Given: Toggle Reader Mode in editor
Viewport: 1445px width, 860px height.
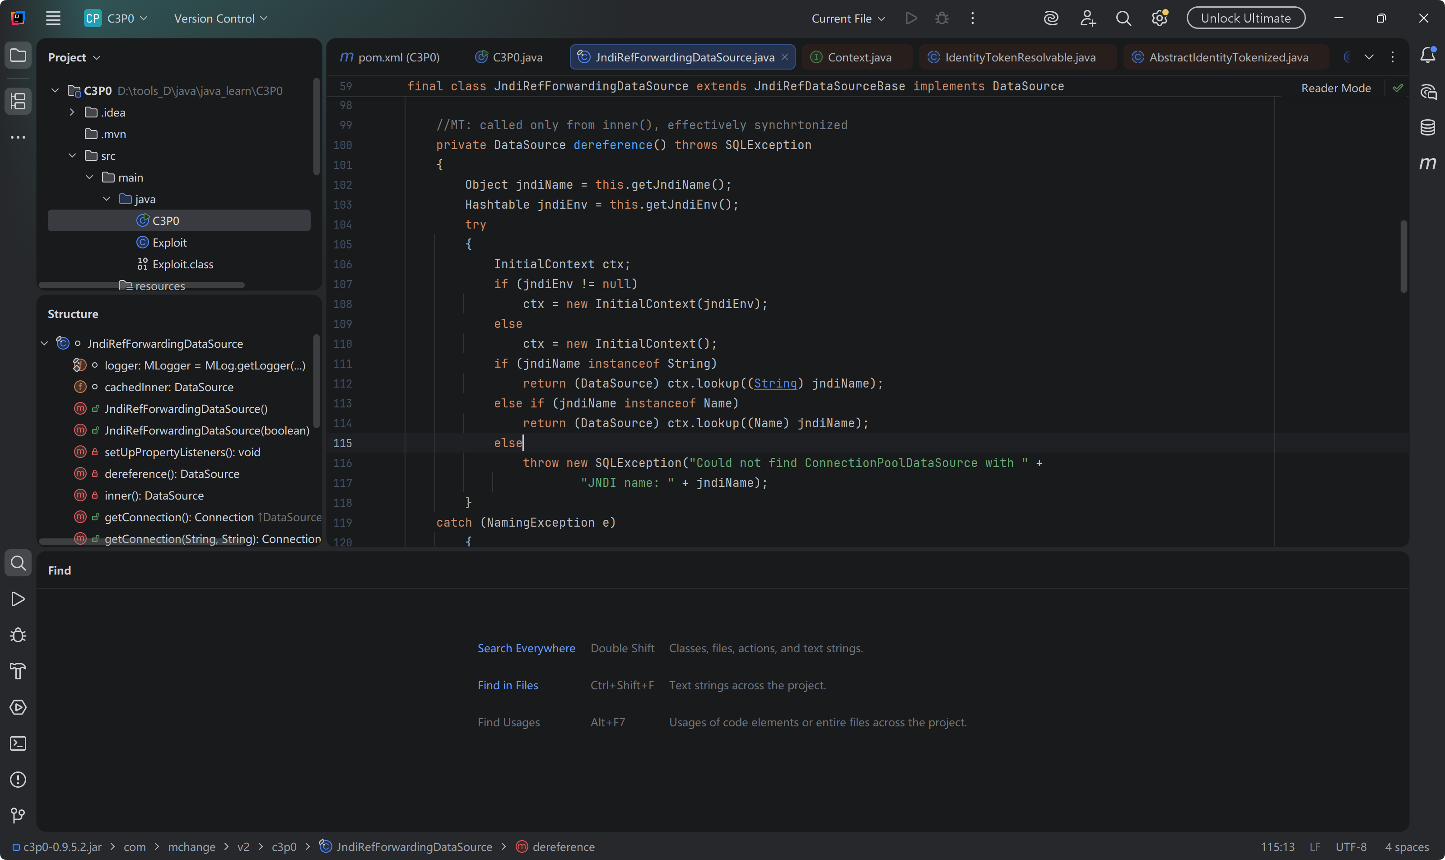Looking at the screenshot, I should point(1336,88).
